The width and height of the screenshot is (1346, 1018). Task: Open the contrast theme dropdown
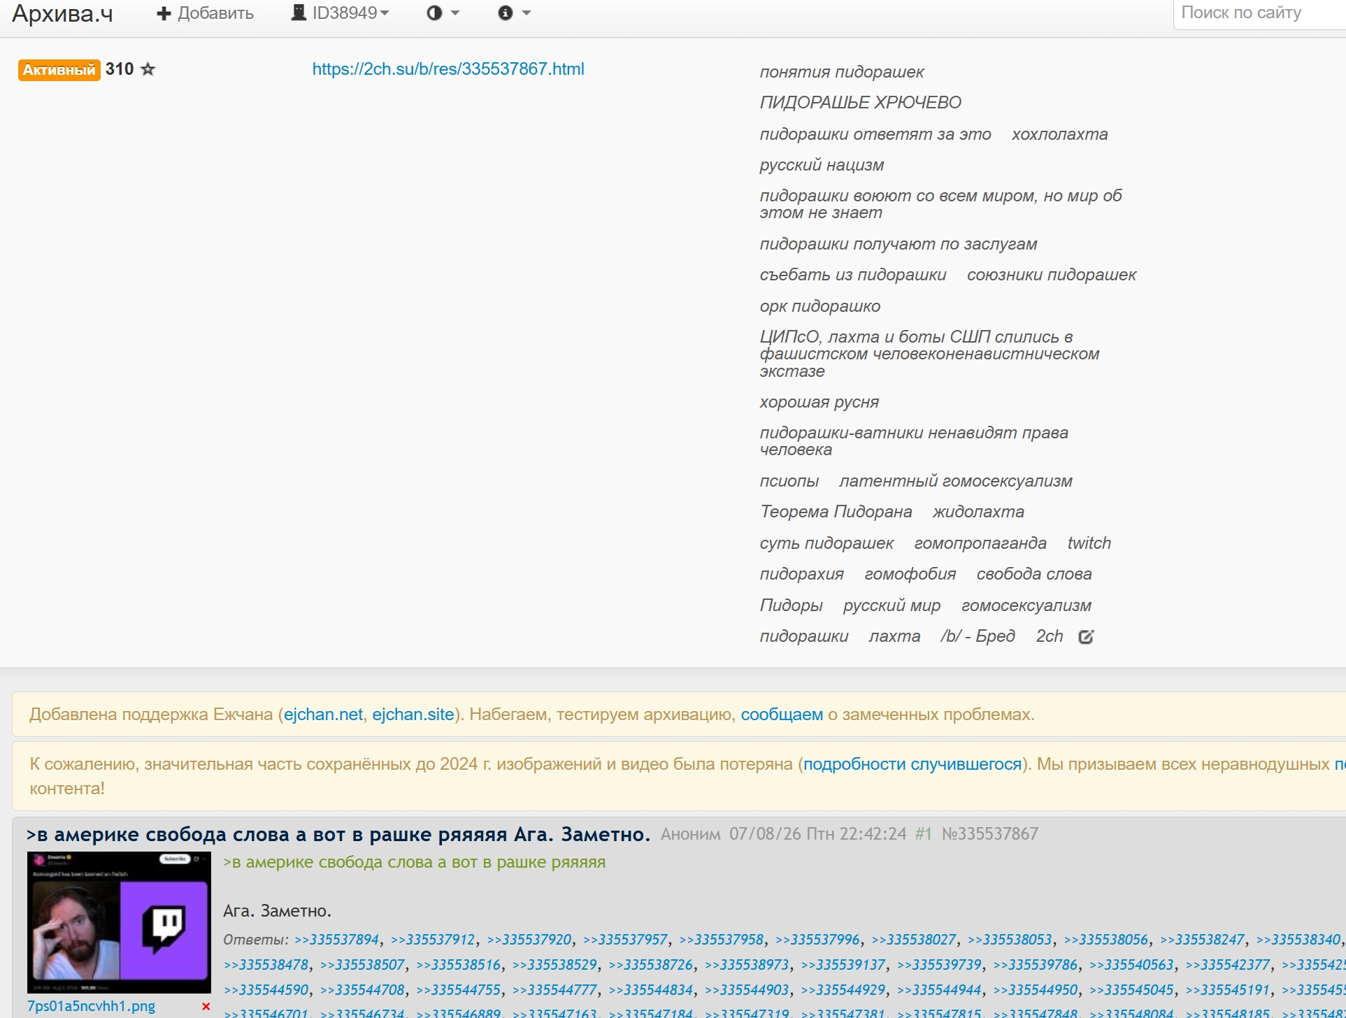pos(443,13)
